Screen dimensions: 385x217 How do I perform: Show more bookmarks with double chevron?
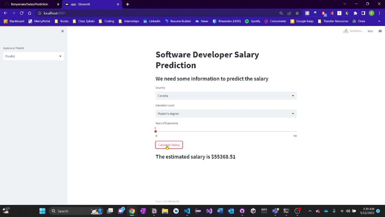tap(379, 21)
